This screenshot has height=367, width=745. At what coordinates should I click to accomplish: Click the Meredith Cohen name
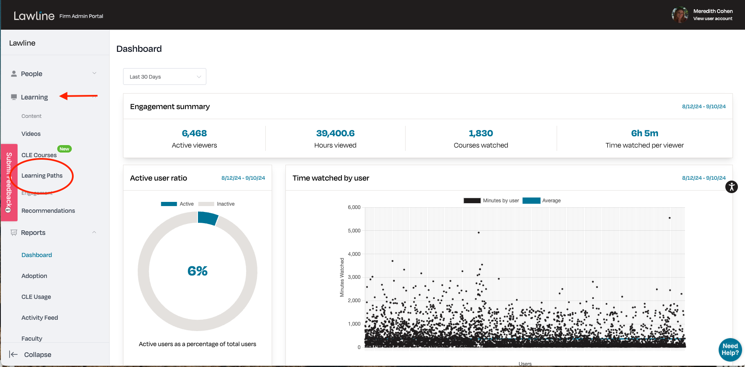pyautogui.click(x=713, y=11)
